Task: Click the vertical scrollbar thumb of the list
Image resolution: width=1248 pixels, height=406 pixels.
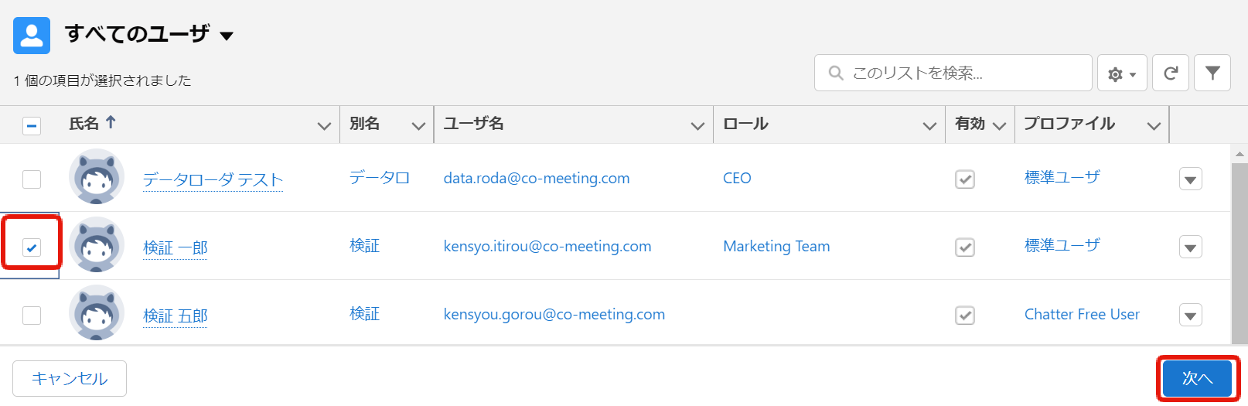Action: point(1239,252)
